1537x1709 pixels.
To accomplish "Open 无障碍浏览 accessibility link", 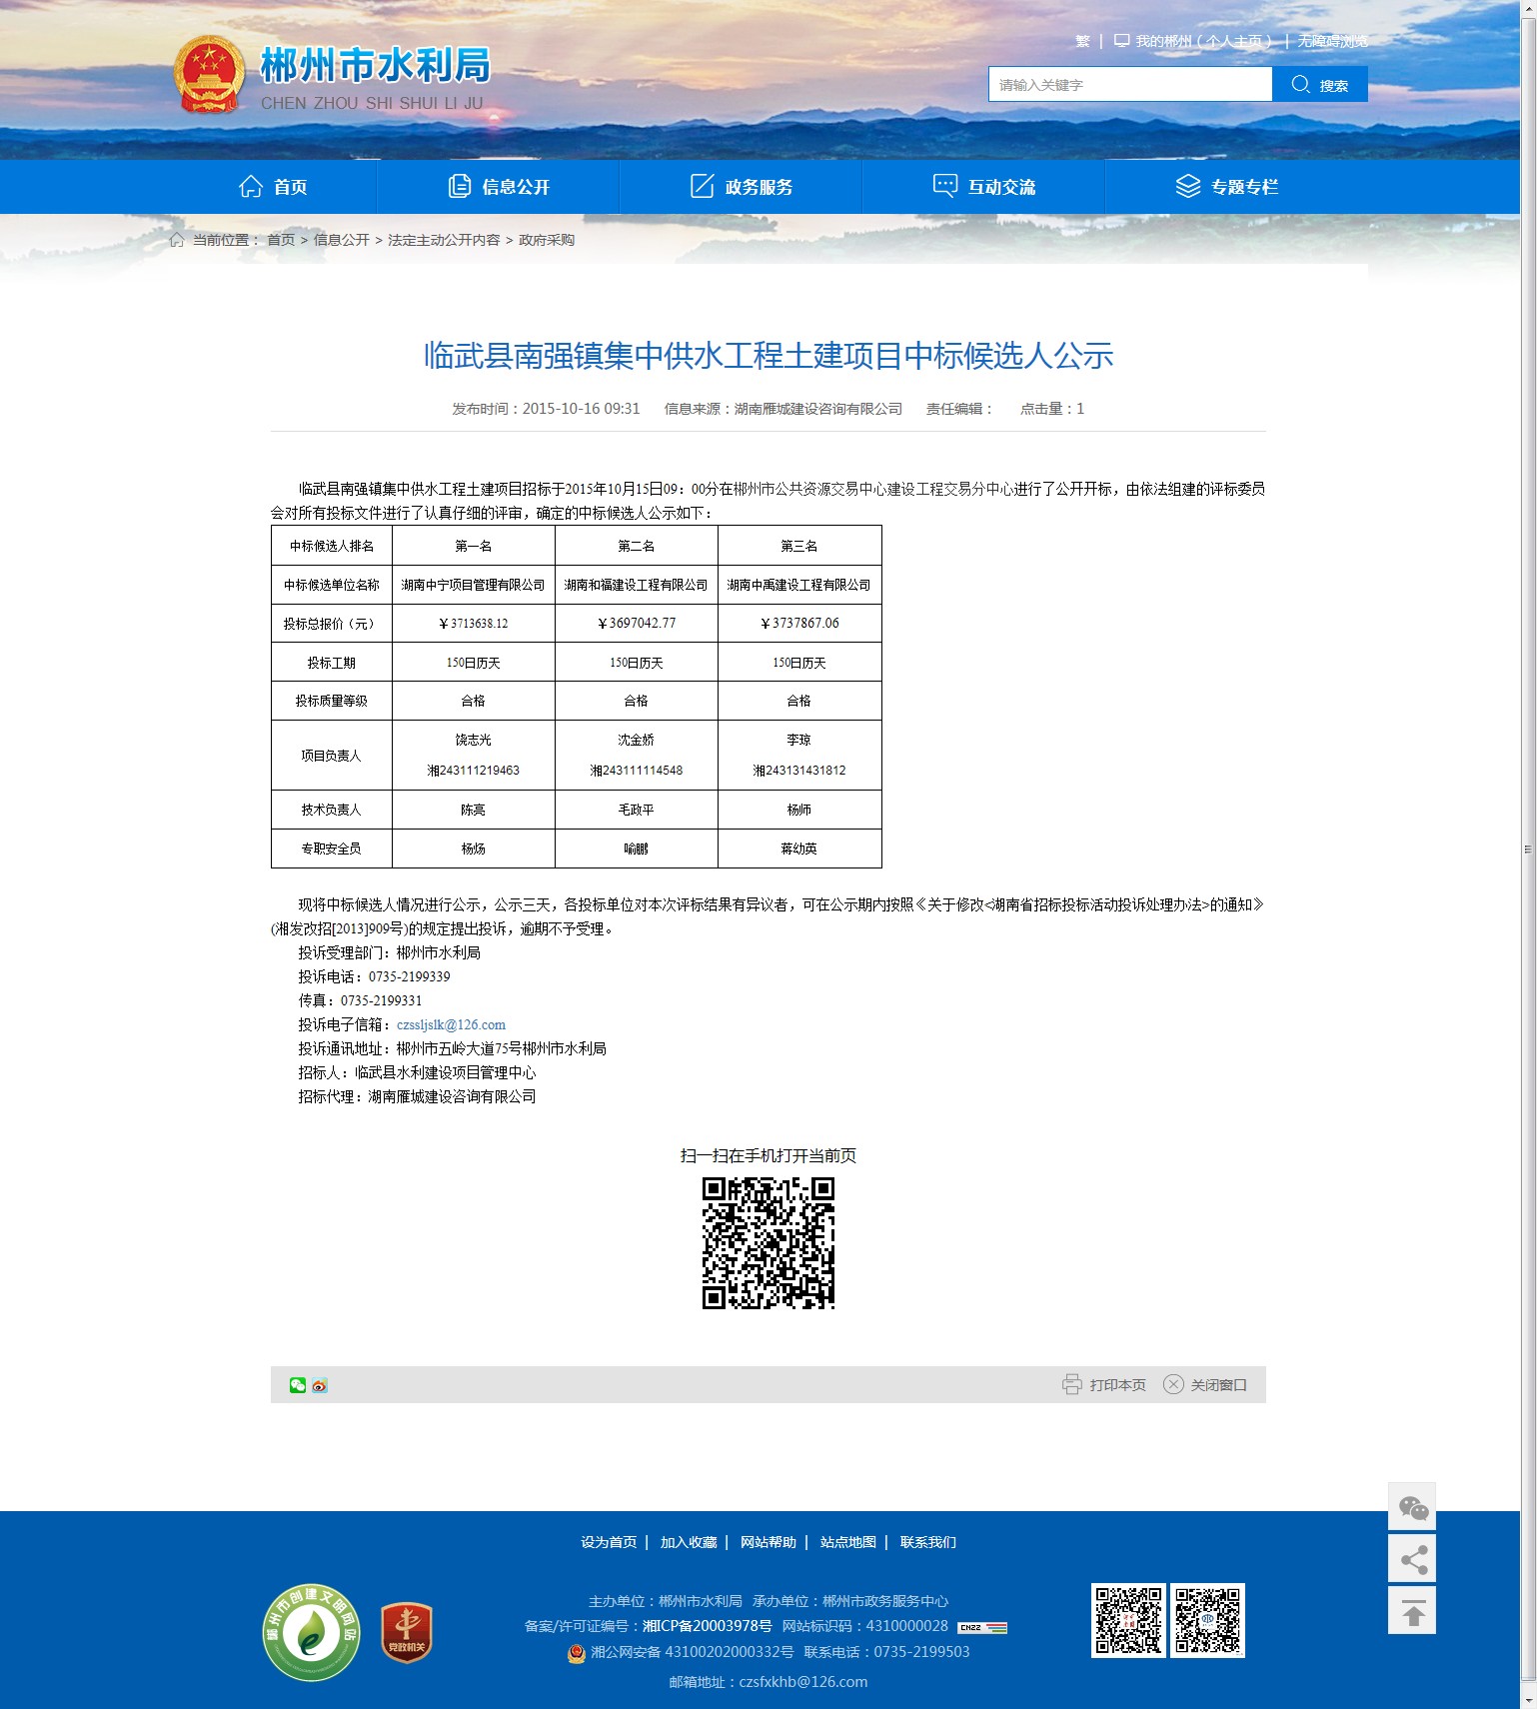I will click(1333, 41).
